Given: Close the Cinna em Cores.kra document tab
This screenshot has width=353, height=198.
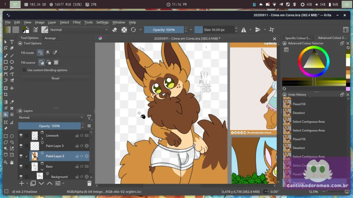Looking at the screenshot, I should click(x=274, y=38).
